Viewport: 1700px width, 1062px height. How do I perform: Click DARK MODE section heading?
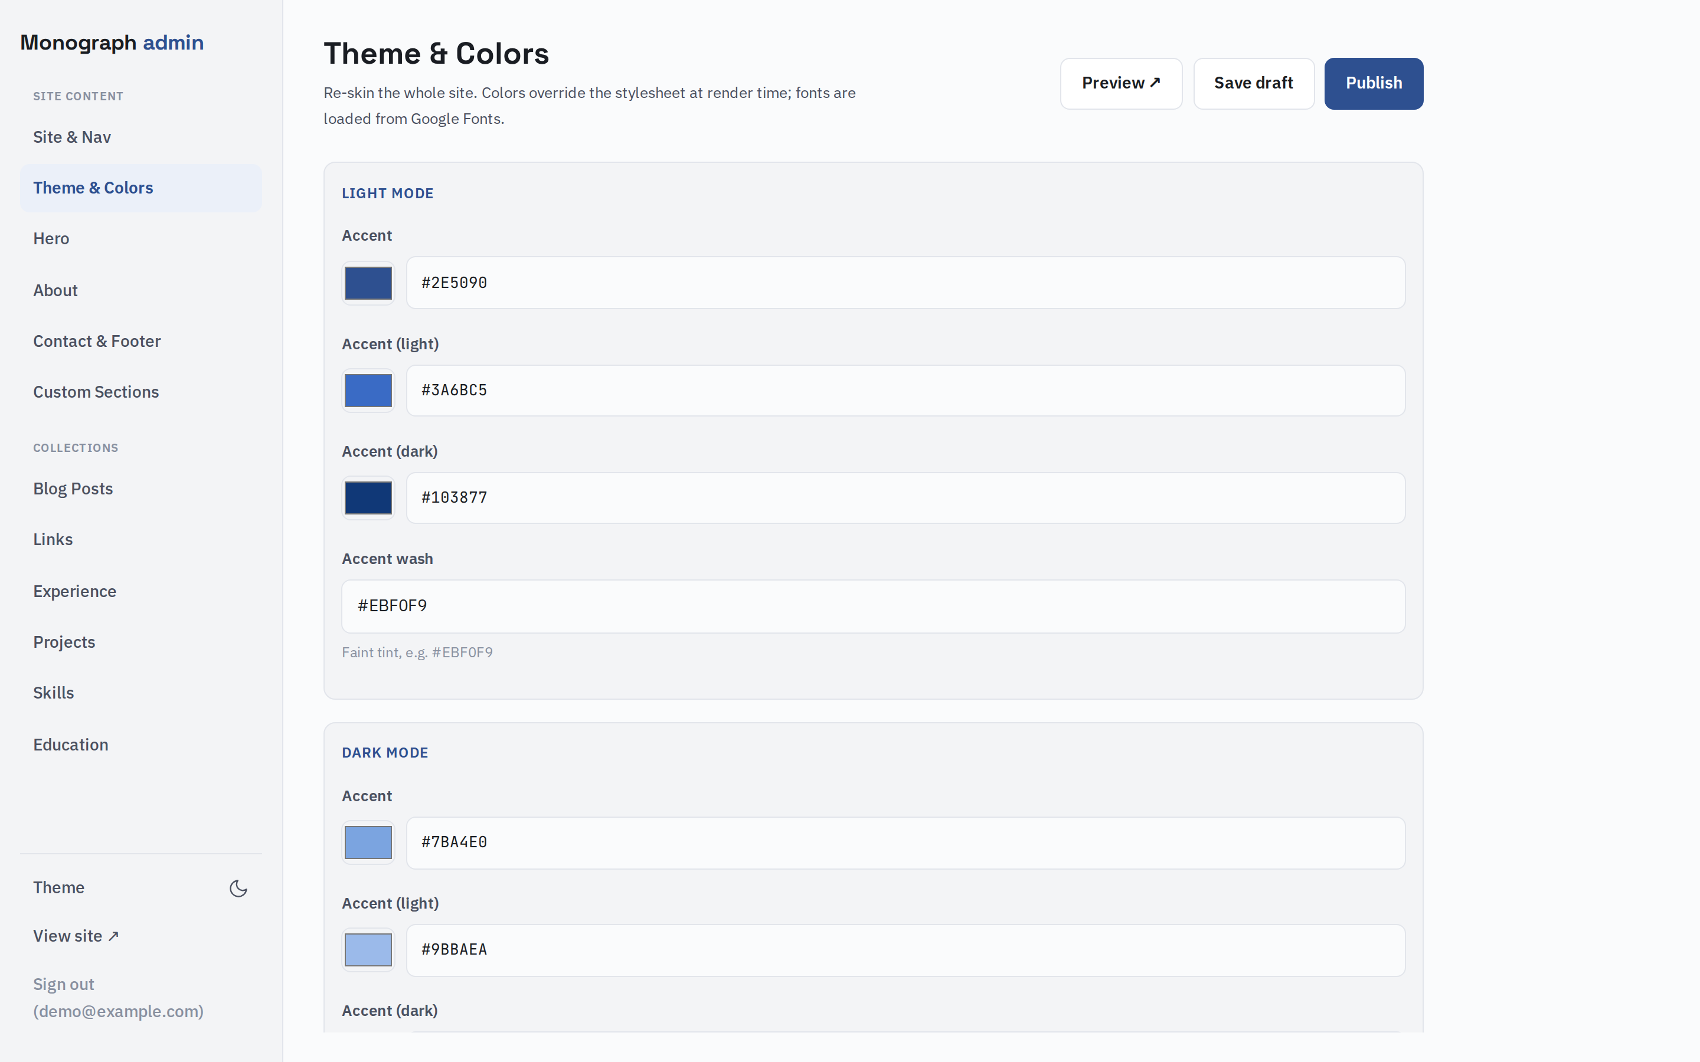point(385,753)
